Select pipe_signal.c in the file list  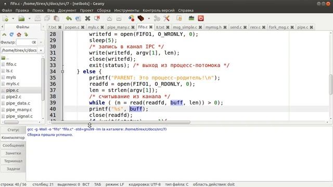click(x=19, y=116)
